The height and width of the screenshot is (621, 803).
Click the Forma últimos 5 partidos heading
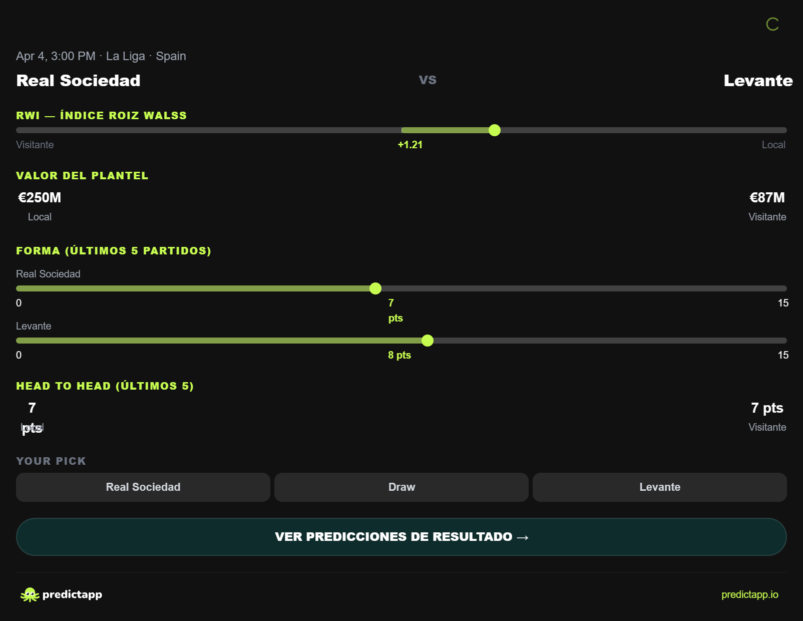114,251
